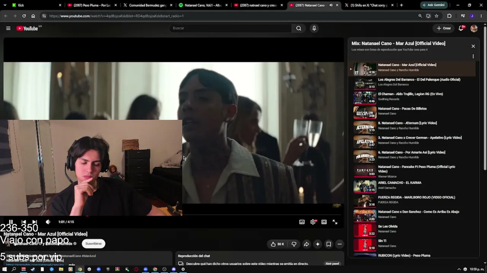Screen dimensions: 487x273
Task: Open a new browser tab
Action: [401, 5]
